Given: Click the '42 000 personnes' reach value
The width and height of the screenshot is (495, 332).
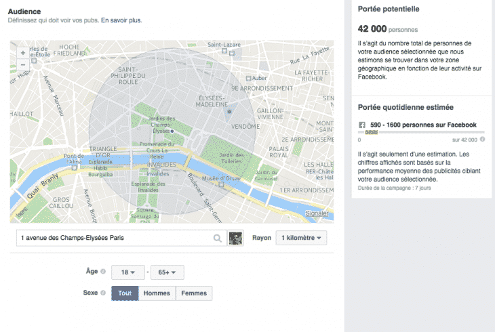Looking at the screenshot, I should (388, 29).
